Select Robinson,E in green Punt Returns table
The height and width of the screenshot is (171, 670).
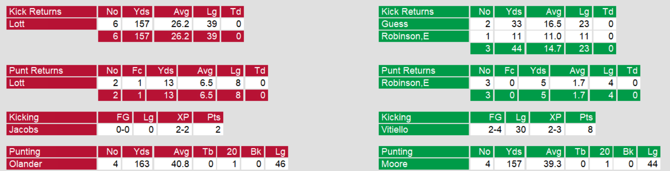pyautogui.click(x=424, y=83)
